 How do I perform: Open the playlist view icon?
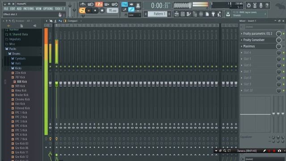click(x=177, y=14)
